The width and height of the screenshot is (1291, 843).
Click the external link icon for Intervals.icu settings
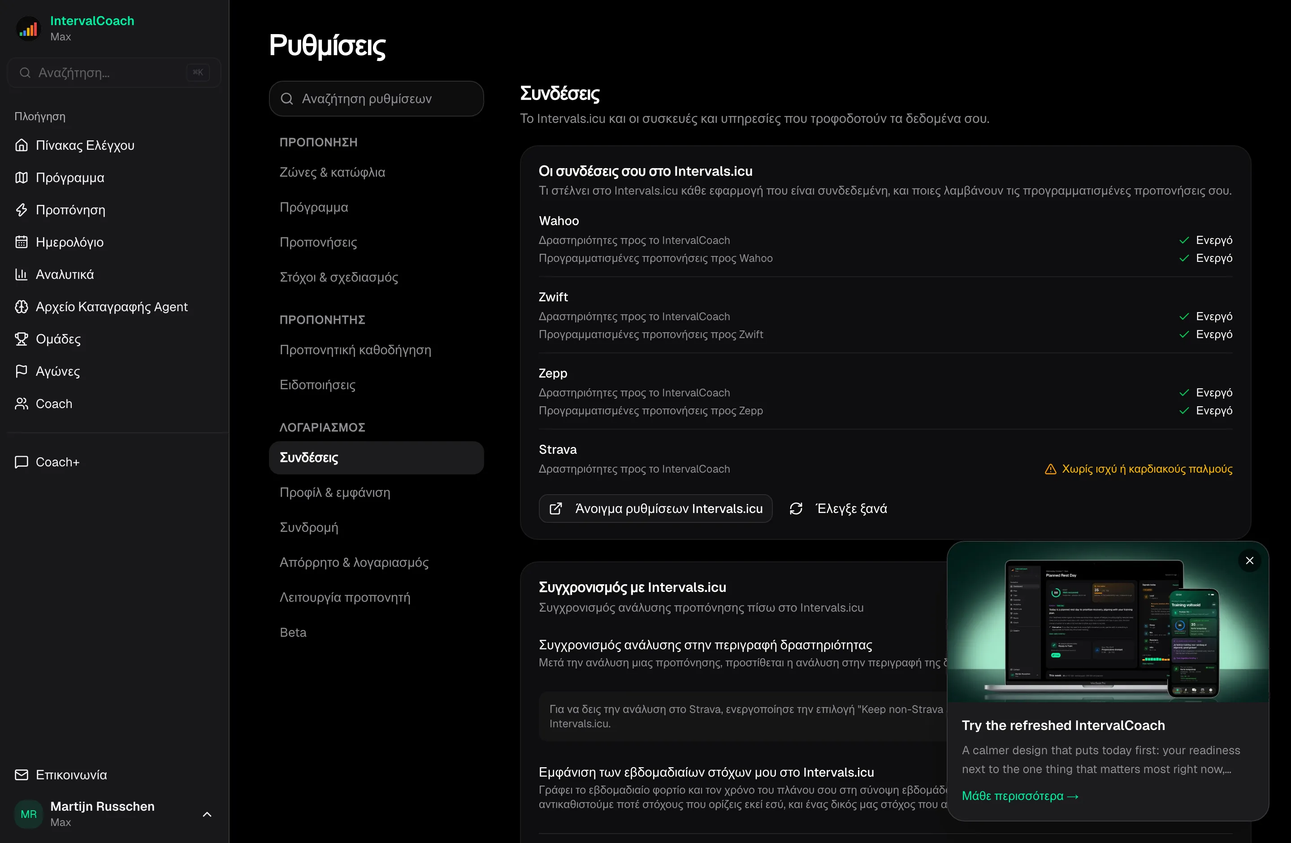(555, 508)
